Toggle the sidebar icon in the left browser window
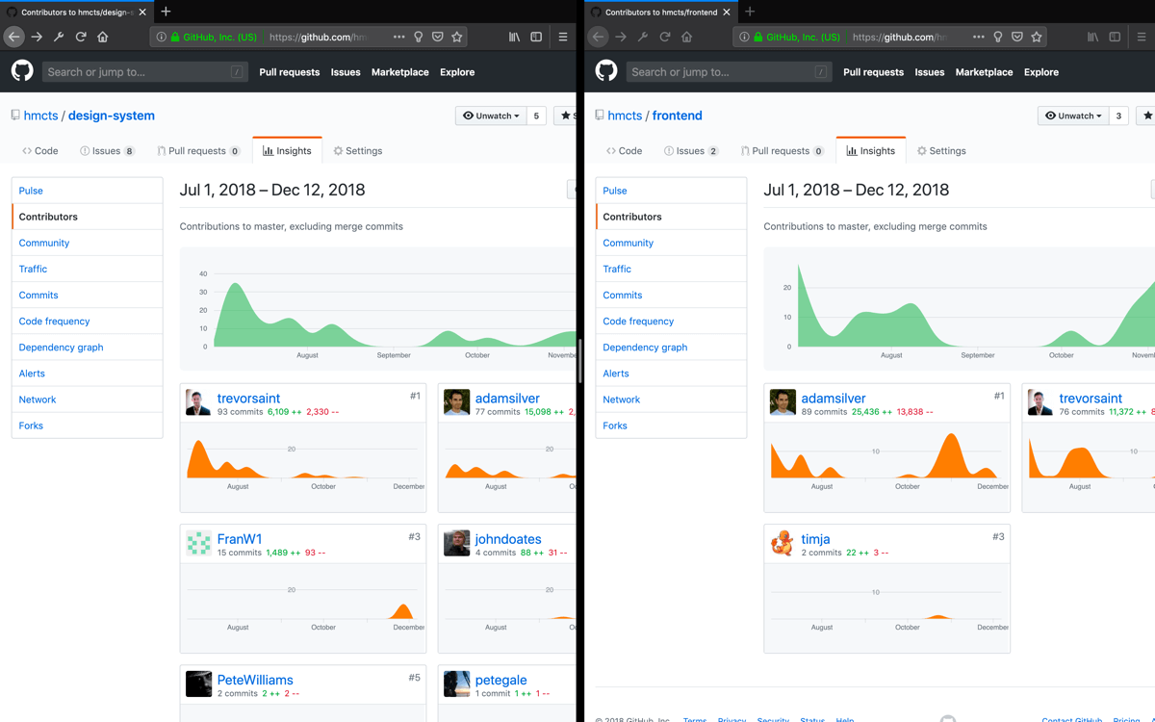 [x=537, y=37]
